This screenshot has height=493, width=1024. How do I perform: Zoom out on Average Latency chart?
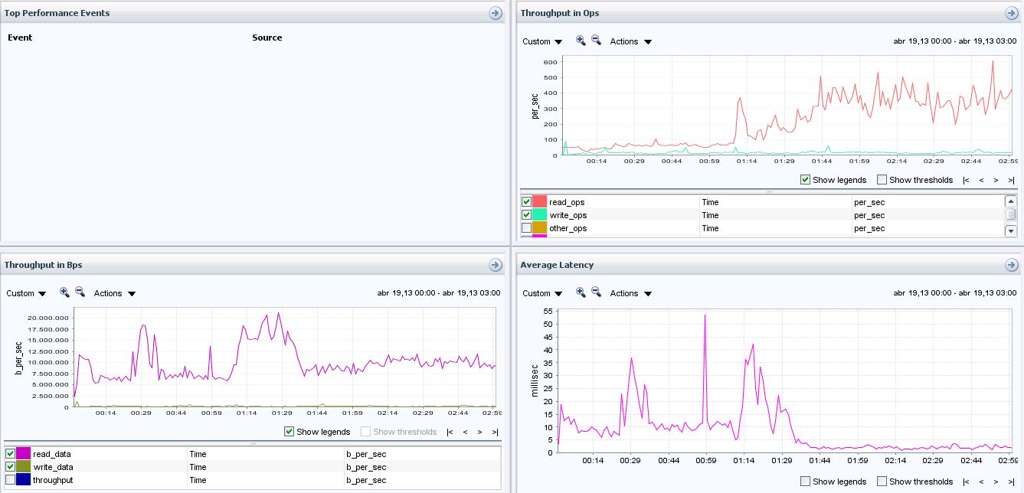(x=596, y=293)
